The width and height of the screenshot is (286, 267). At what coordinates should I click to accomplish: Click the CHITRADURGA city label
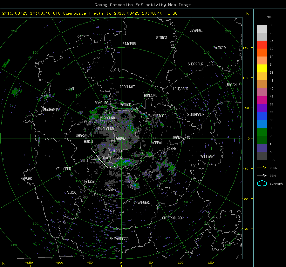point(173,218)
